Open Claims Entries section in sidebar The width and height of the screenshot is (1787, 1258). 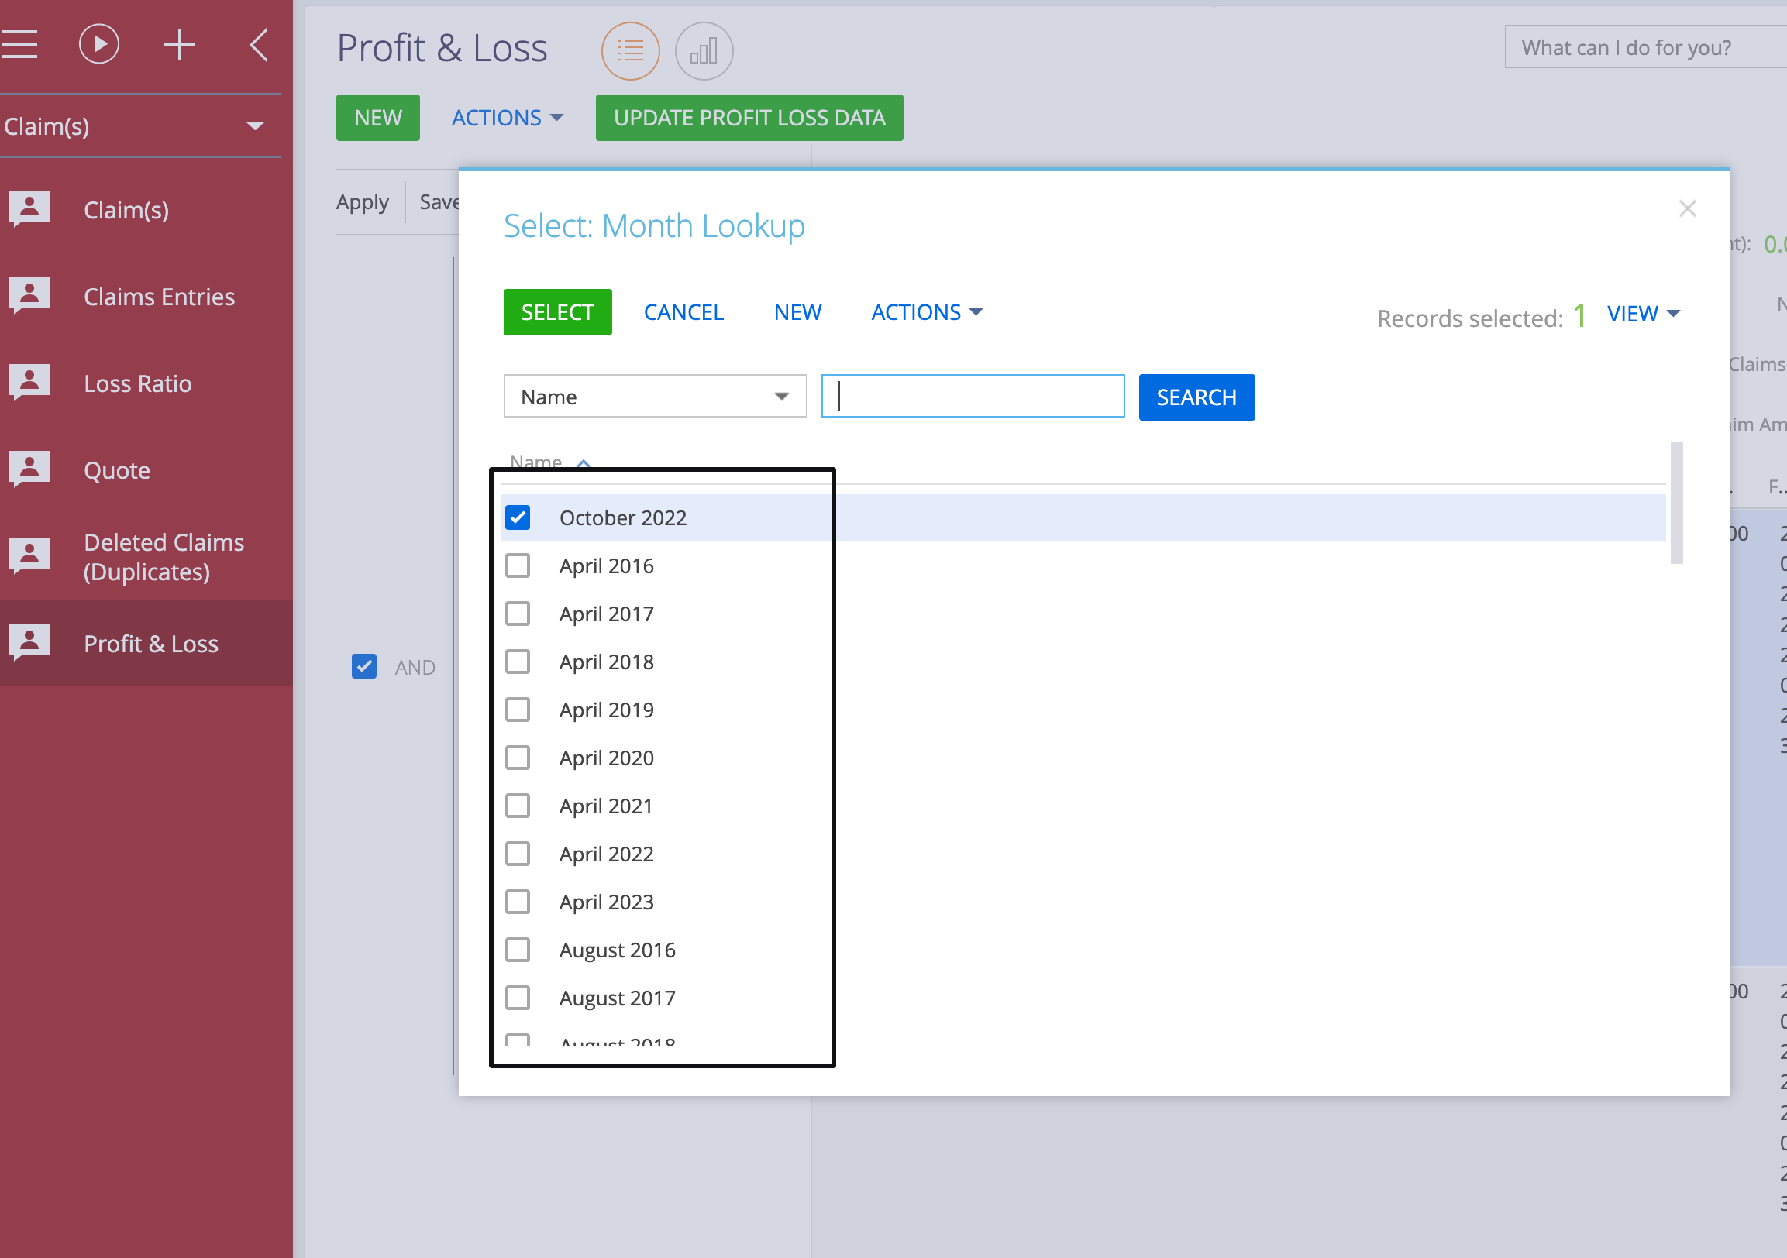tap(160, 297)
